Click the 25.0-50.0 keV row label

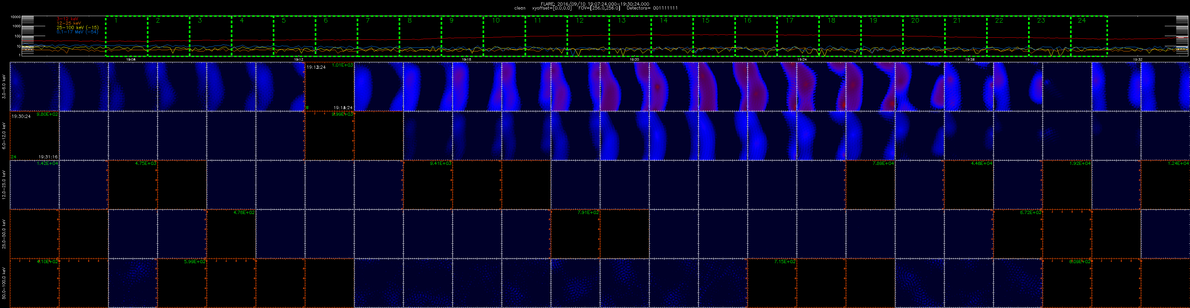tap(4, 234)
